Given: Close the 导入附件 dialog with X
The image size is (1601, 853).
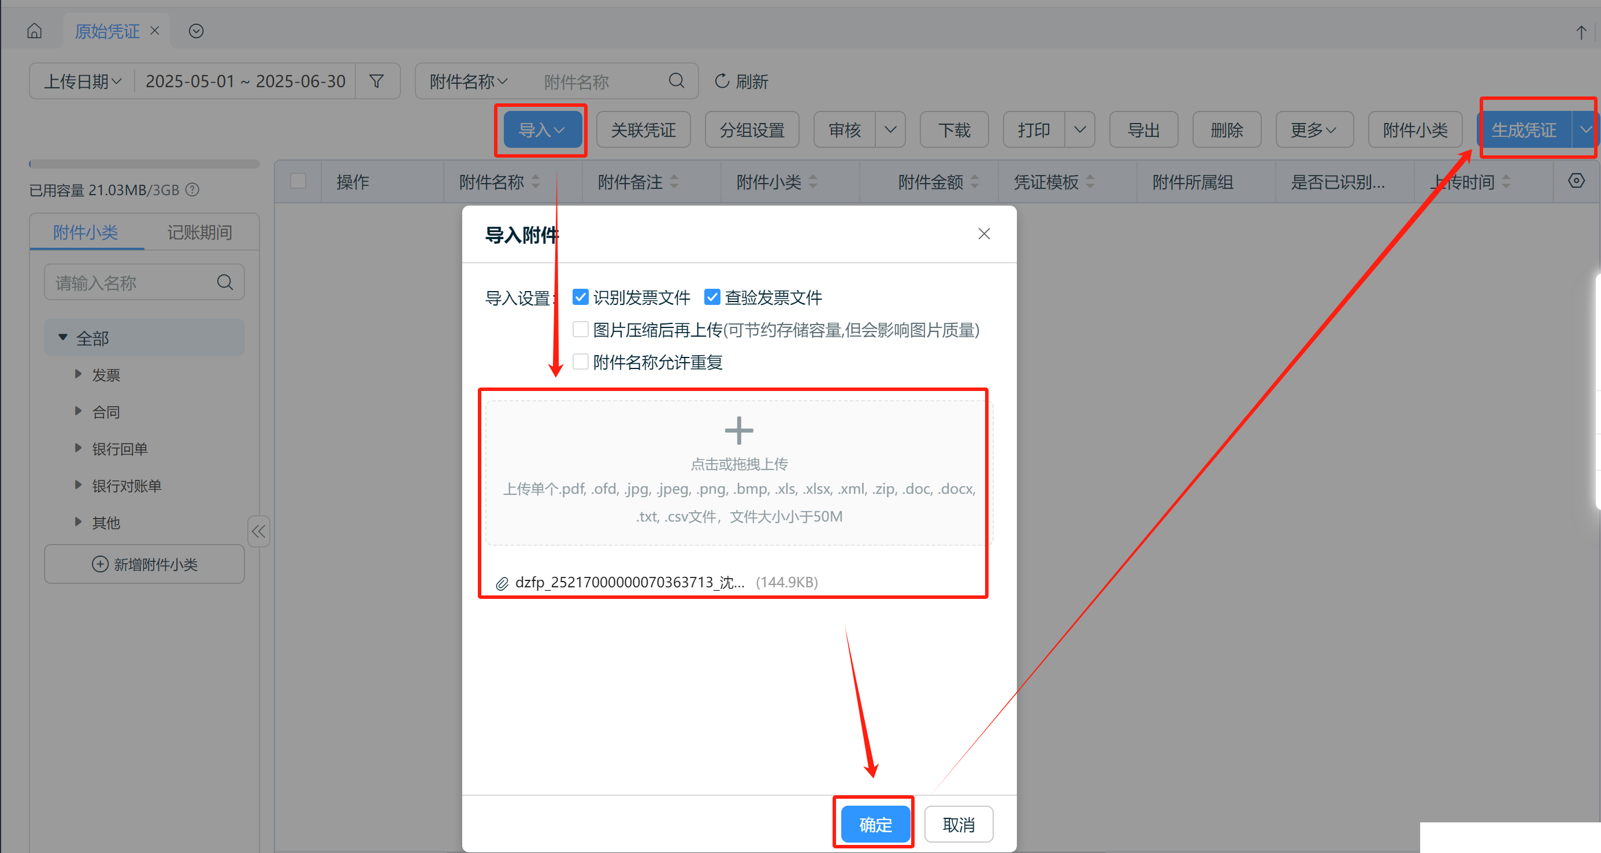Looking at the screenshot, I should tap(983, 234).
